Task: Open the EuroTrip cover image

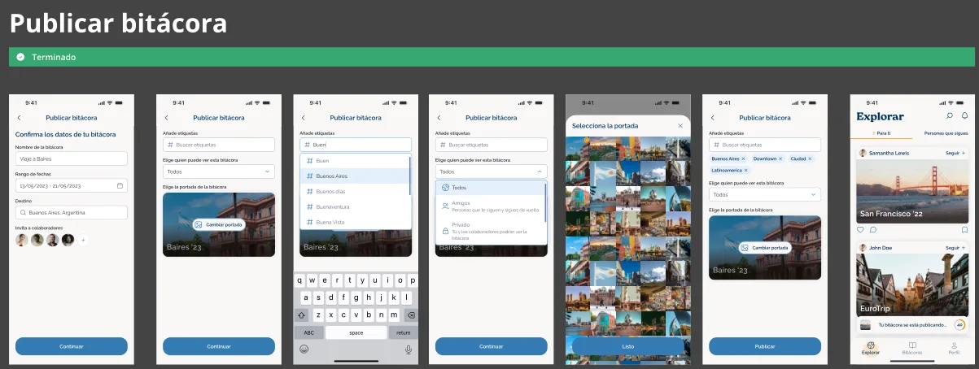Action: pyautogui.click(x=911, y=284)
